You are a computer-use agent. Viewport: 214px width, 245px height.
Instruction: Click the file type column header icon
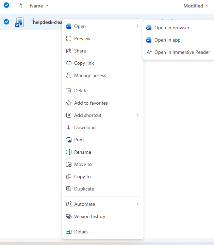(20, 6)
